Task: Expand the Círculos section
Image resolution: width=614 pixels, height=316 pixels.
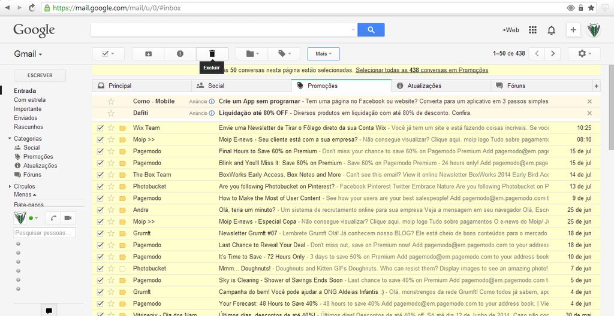Action: tap(10, 187)
